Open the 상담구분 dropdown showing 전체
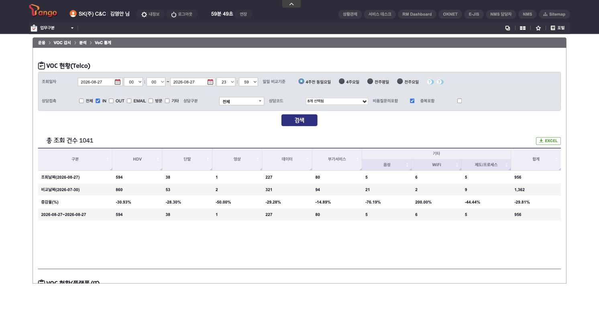The image size is (599, 326). [x=242, y=101]
